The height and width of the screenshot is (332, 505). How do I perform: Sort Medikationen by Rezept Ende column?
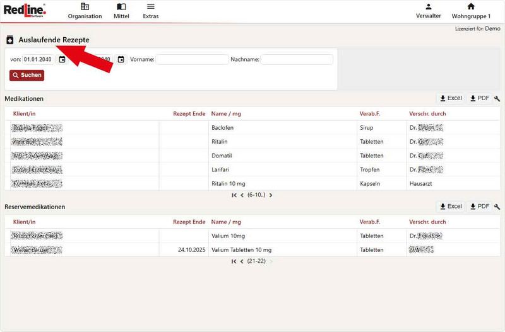pos(189,114)
